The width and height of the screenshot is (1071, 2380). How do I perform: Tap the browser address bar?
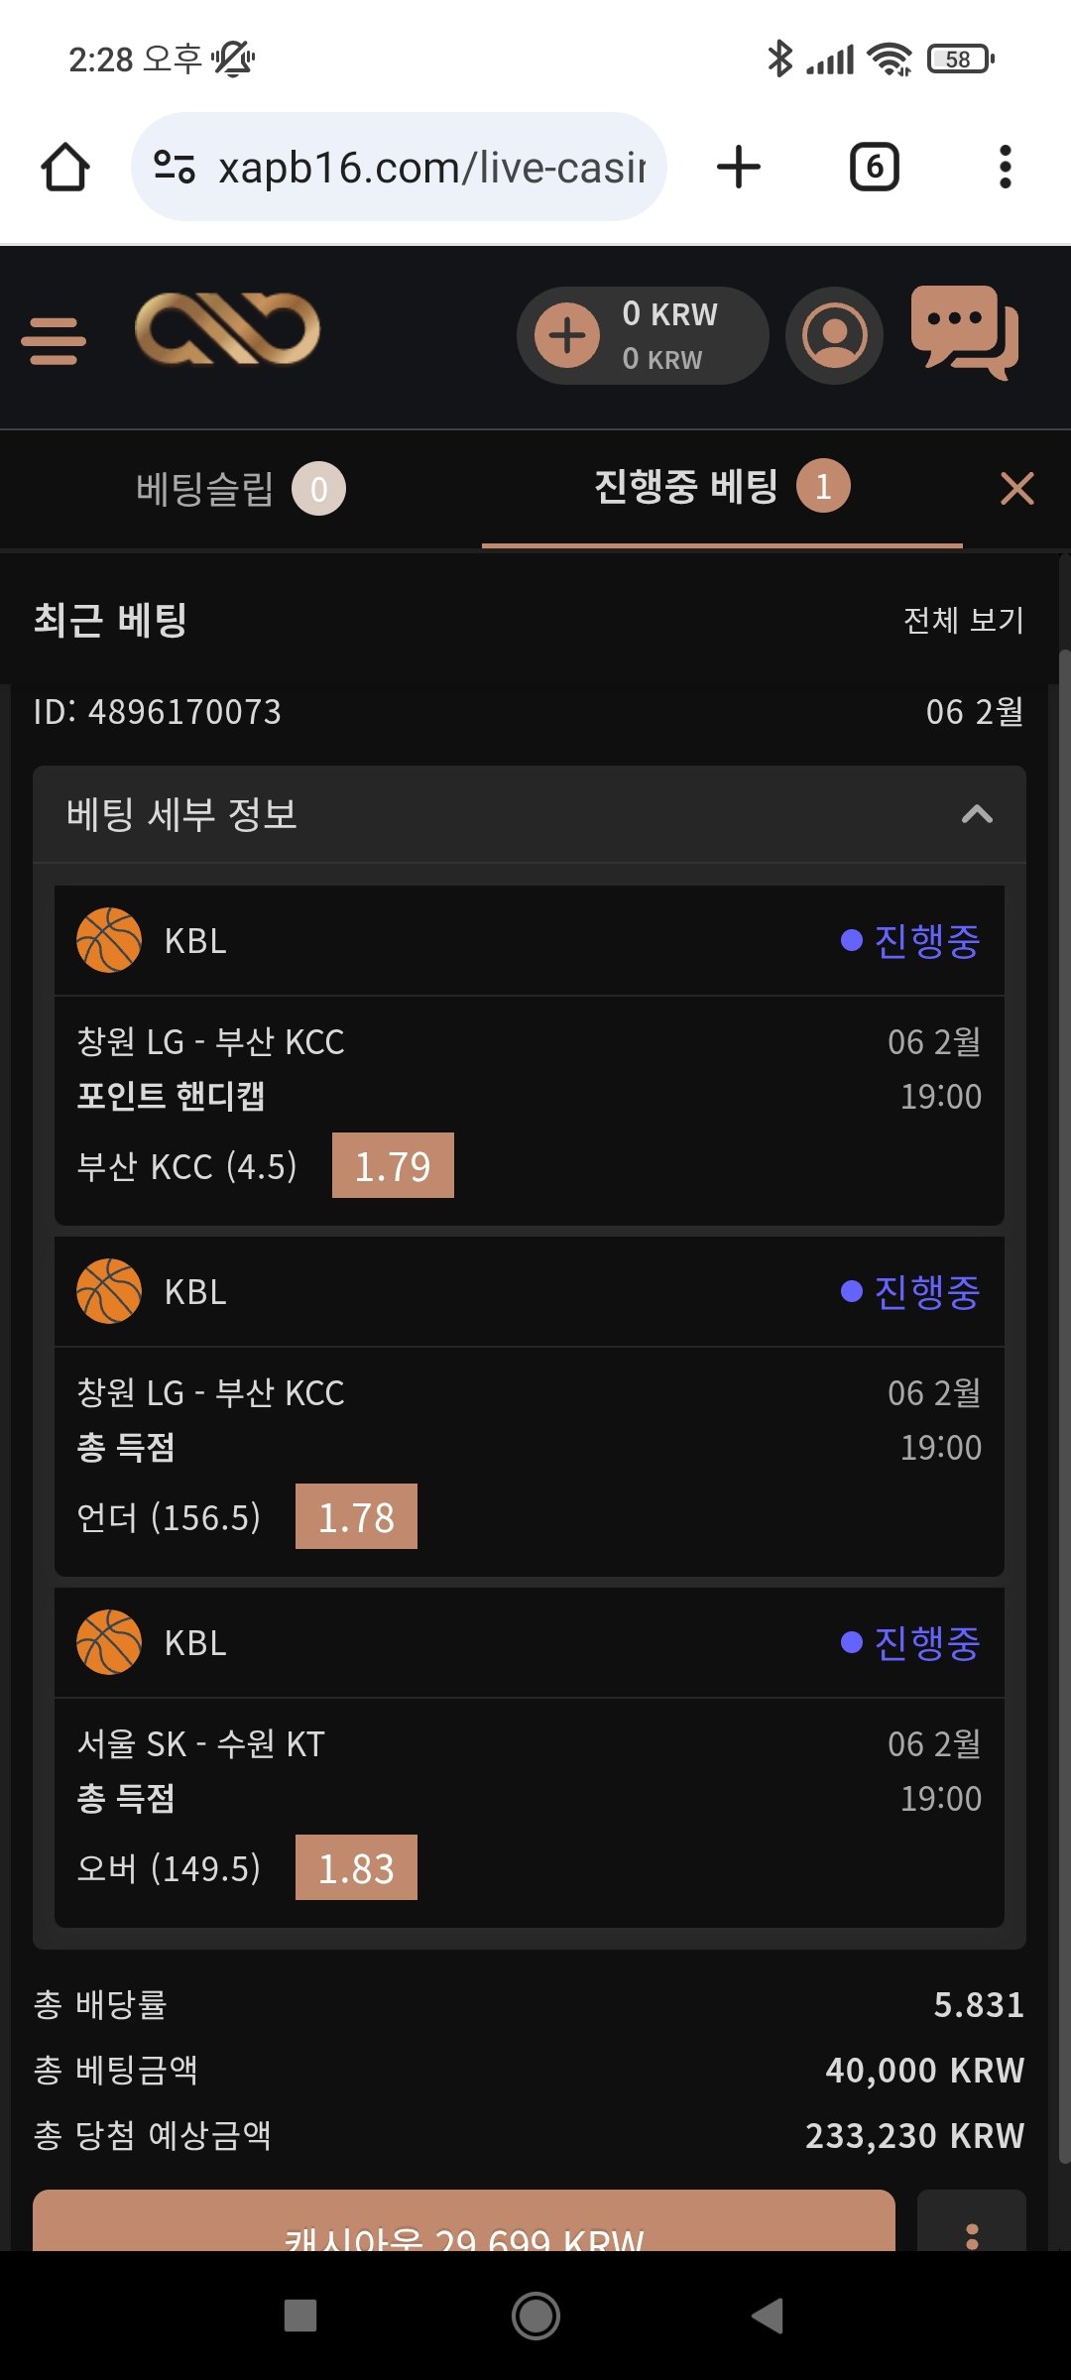[x=399, y=167]
